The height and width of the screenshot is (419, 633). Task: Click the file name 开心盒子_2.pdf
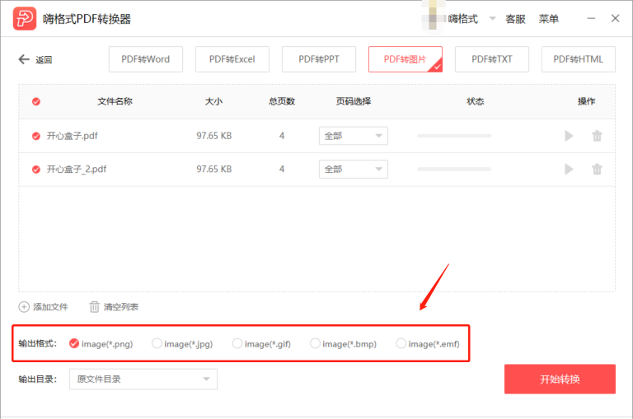pyautogui.click(x=77, y=169)
